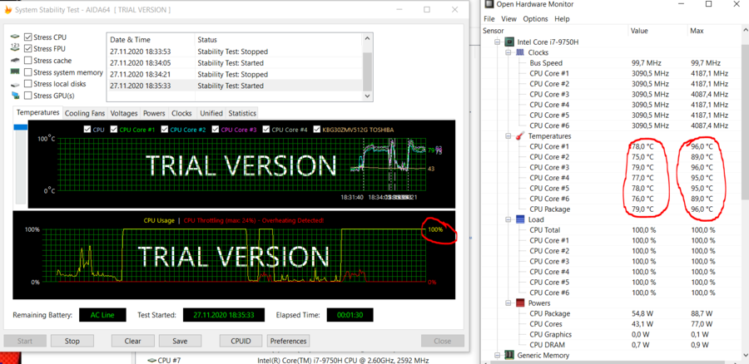Select the CPU Graphics power row

(x=611, y=334)
